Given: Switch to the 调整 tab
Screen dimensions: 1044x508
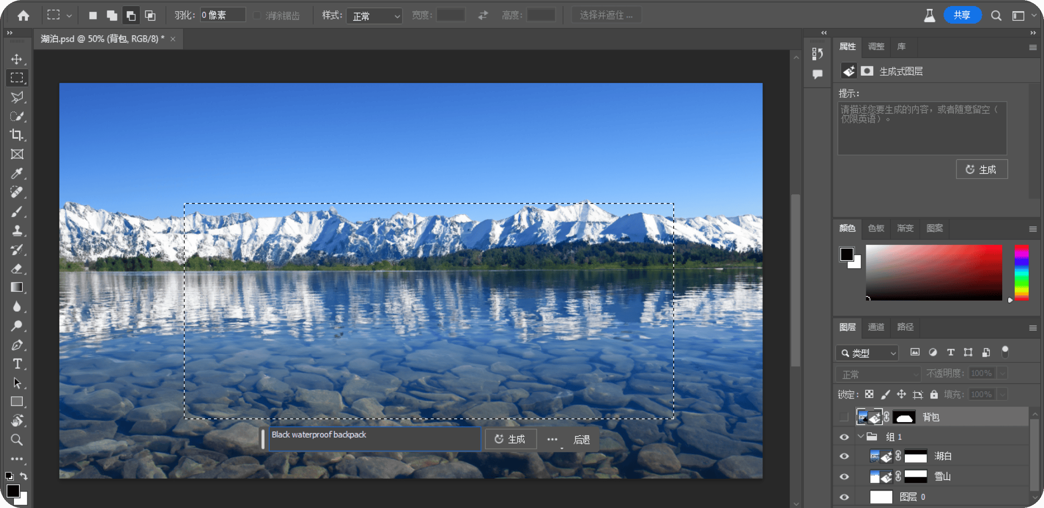Looking at the screenshot, I should pyautogui.click(x=876, y=46).
